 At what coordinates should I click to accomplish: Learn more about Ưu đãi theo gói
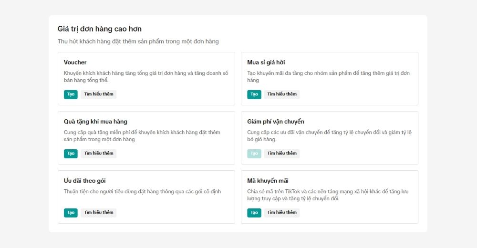click(99, 213)
